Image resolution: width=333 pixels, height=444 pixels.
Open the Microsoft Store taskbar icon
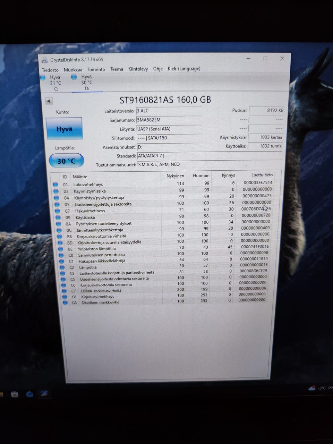tap(15, 394)
